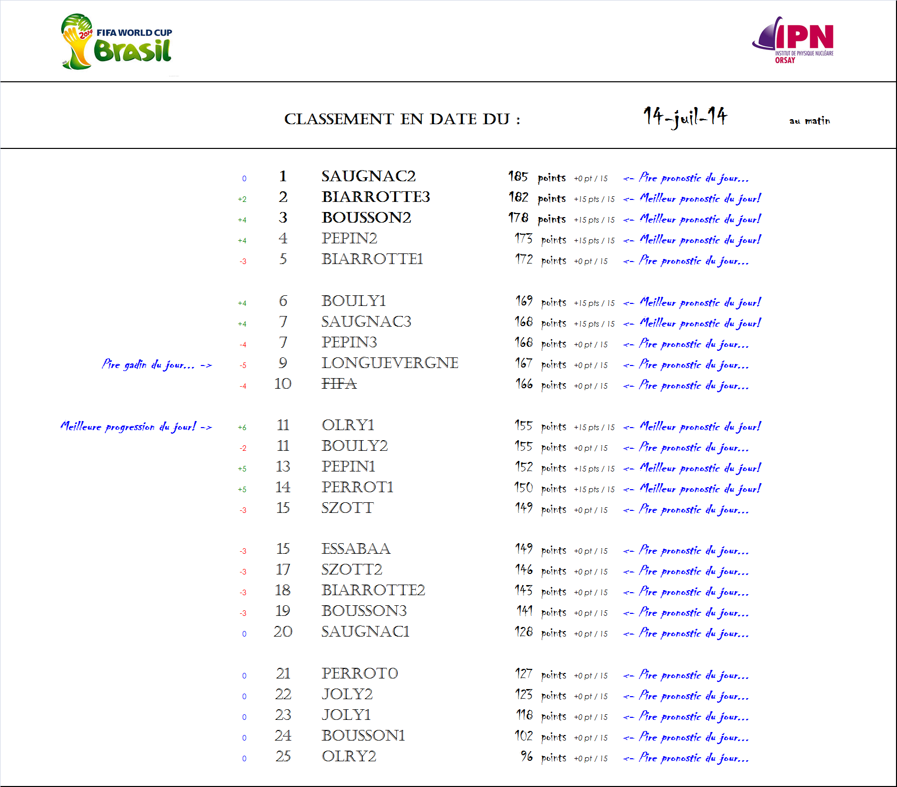Click the 128 points score of SAUGNAC1
Viewport: 897px width, 787px height.
pyautogui.click(x=540, y=633)
